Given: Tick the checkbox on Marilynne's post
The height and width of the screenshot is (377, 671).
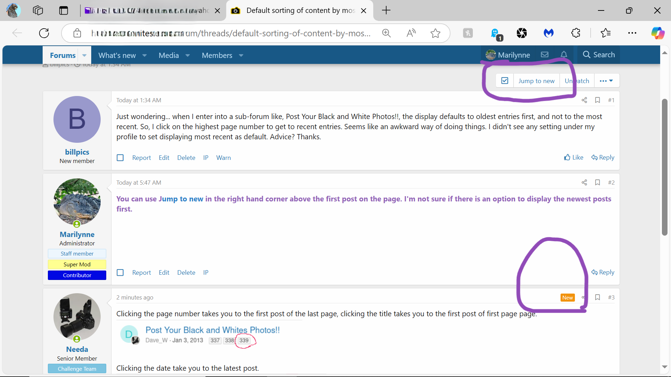Looking at the screenshot, I should 120,273.
